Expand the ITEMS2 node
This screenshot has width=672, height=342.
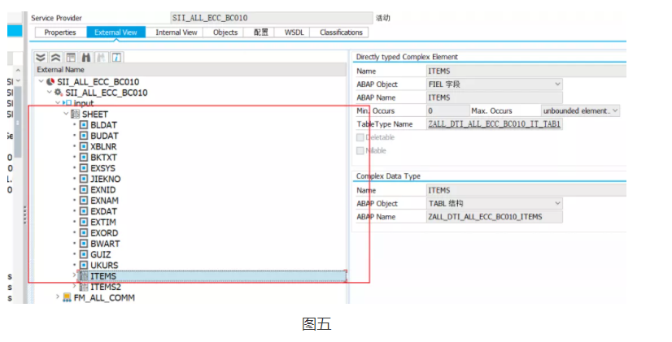pyautogui.click(x=75, y=286)
